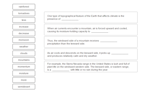This screenshot has height=94, width=147.
Task: Click blank after 'presence of'
Action: tap(70, 19)
